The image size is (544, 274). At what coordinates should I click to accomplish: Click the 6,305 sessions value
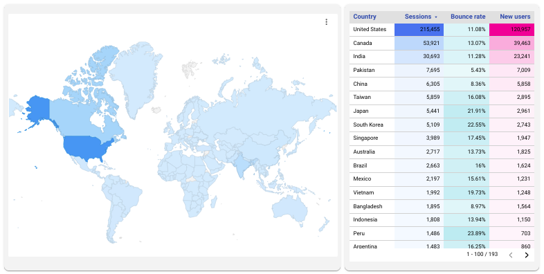(x=433, y=84)
